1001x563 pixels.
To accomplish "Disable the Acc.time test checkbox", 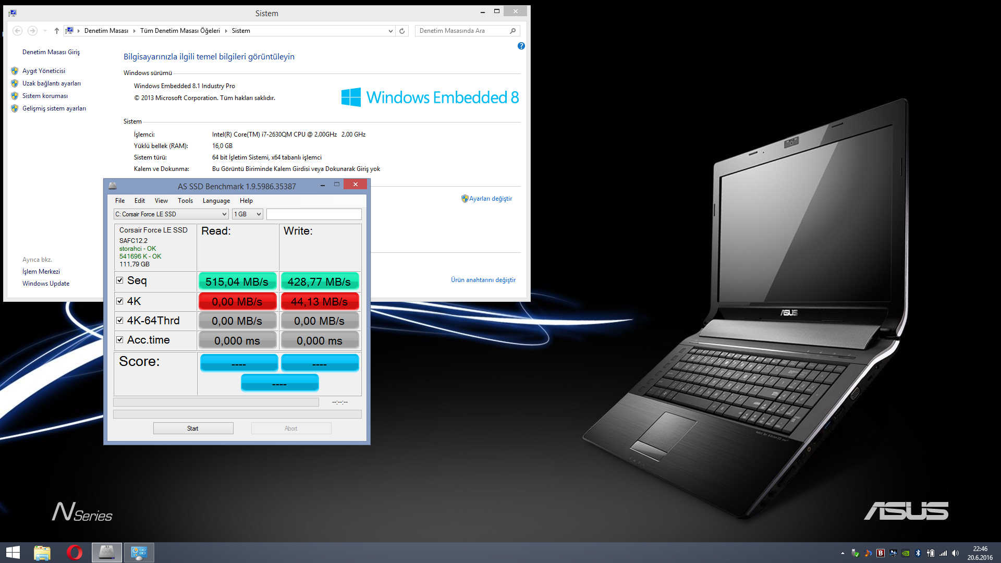I will 120,340.
